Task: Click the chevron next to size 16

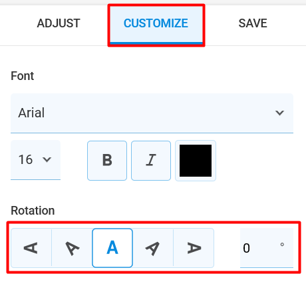Action: (47, 159)
